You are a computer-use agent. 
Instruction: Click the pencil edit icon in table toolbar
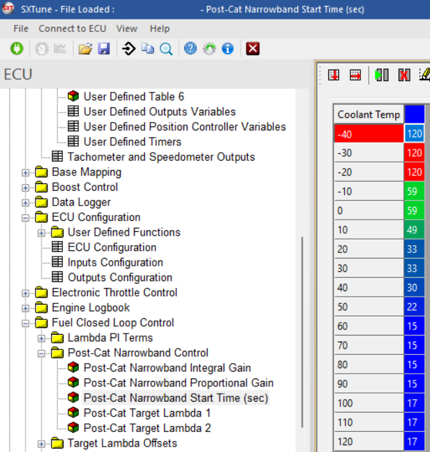coord(425,74)
